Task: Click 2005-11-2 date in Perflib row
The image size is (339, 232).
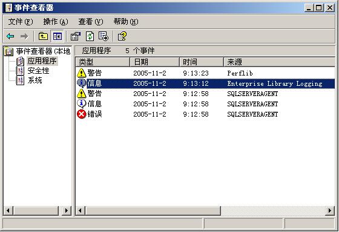Action: 150,73
